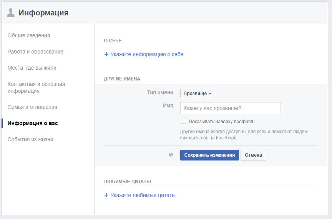This screenshot has height=219, width=332.
Task: Open the globe privacy audience icon
Action: point(171,155)
